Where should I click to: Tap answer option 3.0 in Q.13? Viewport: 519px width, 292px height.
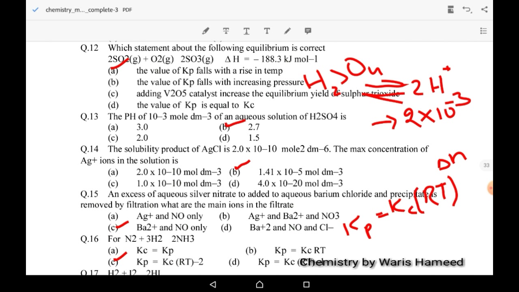(x=142, y=127)
